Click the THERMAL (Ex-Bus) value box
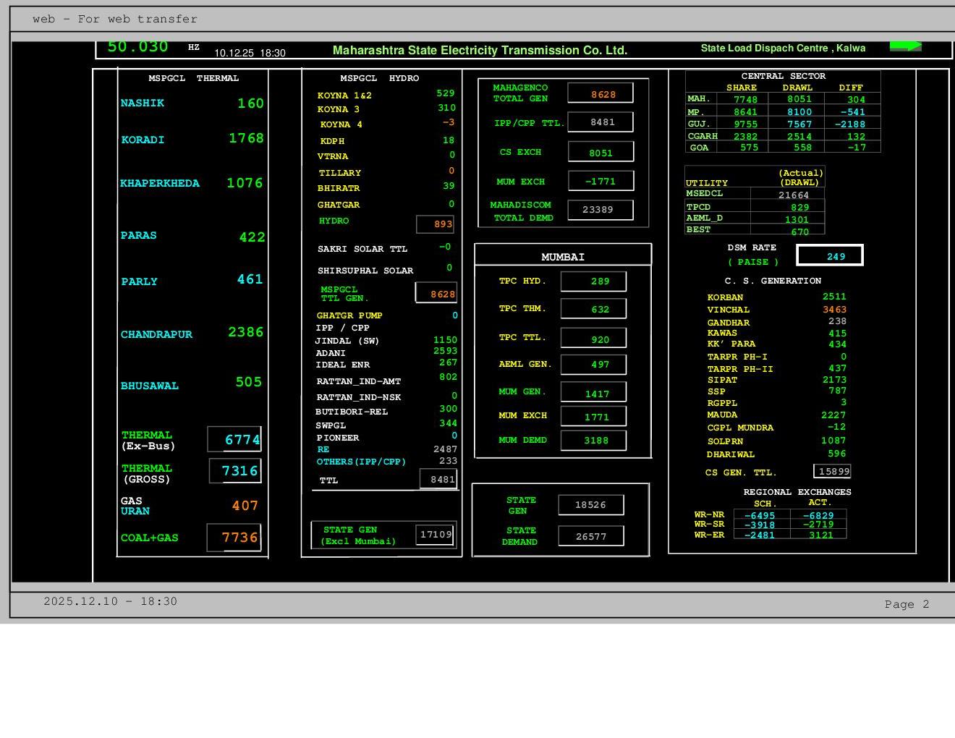The height and width of the screenshot is (738, 955). click(x=234, y=439)
